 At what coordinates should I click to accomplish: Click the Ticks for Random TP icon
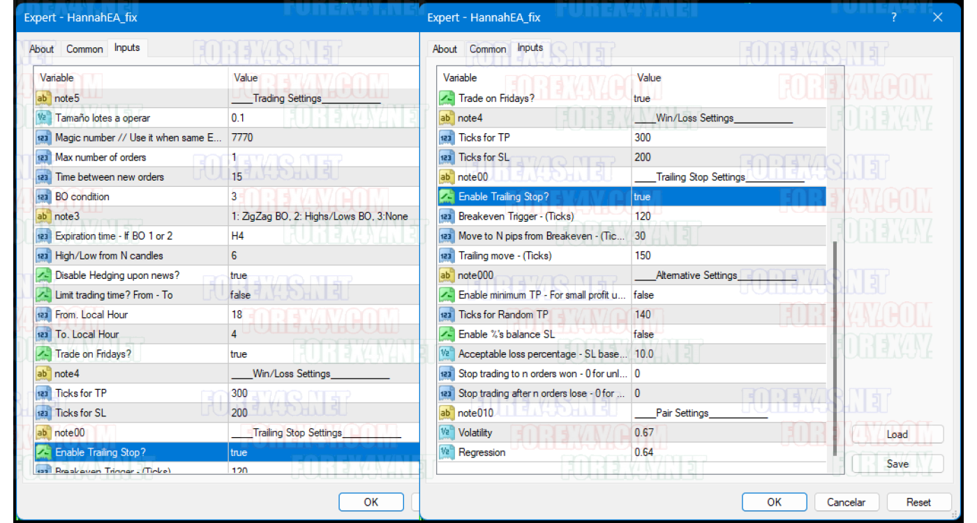(446, 314)
